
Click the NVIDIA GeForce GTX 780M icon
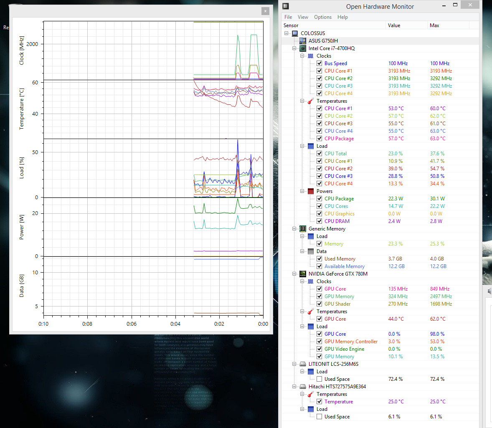pos(302,274)
